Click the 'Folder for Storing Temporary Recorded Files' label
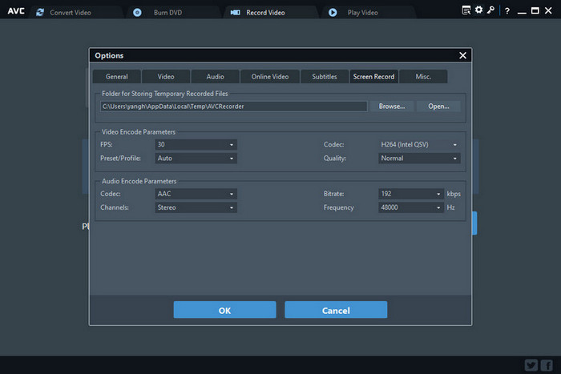The width and height of the screenshot is (561, 374). coord(165,94)
